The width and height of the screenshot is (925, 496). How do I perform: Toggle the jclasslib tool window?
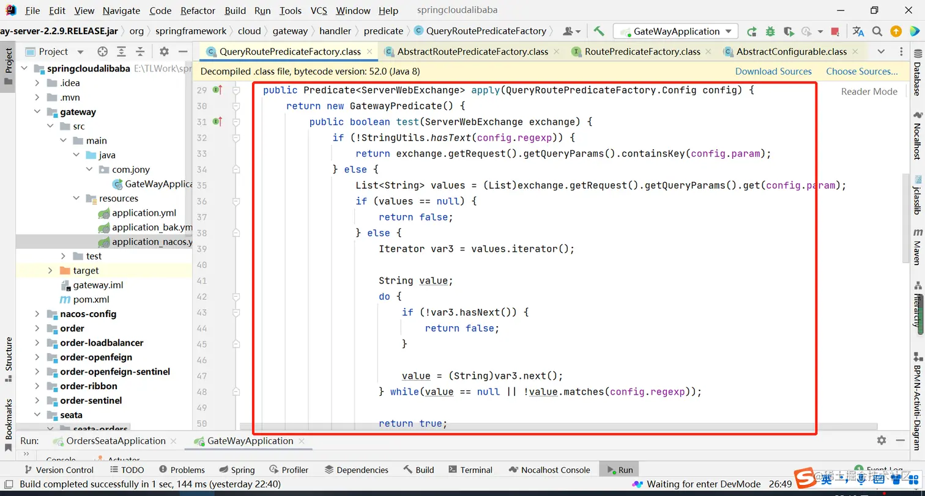(x=917, y=194)
